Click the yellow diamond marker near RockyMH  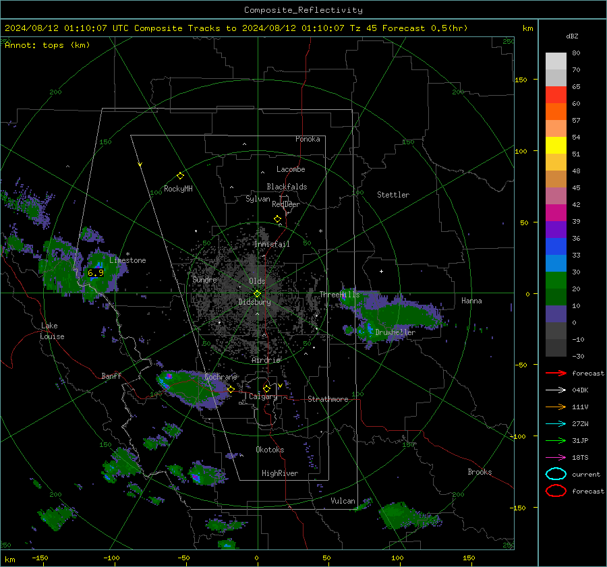click(x=180, y=176)
